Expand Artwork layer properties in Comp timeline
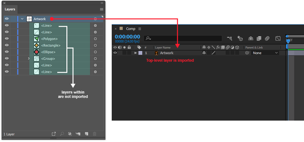 point(136,53)
